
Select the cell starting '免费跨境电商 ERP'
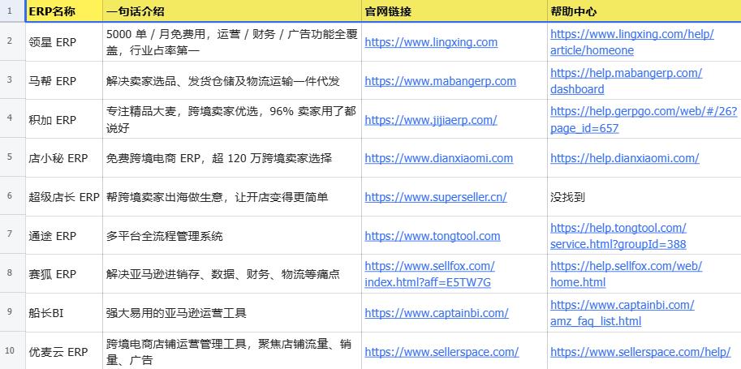point(232,158)
